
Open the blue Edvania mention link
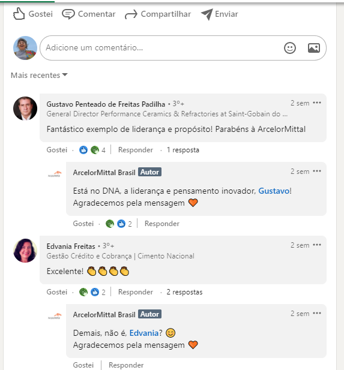[144, 333]
